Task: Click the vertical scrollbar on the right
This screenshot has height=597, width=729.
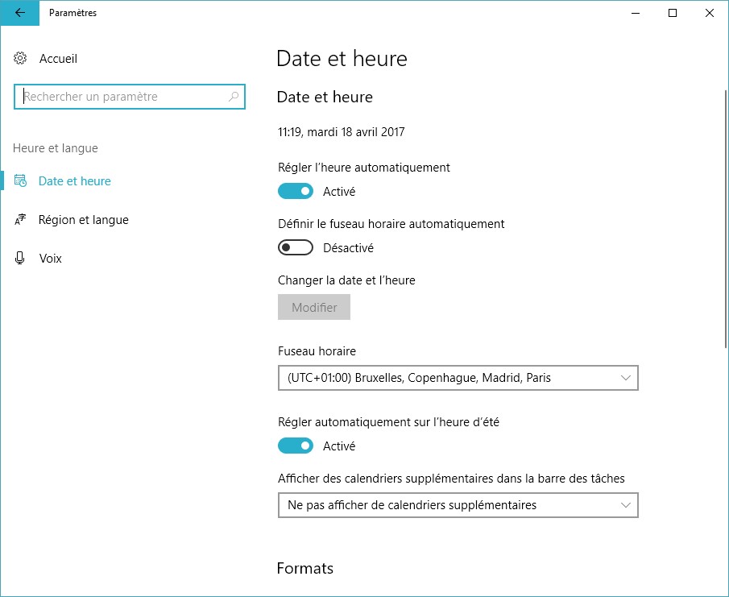Action: 725,218
